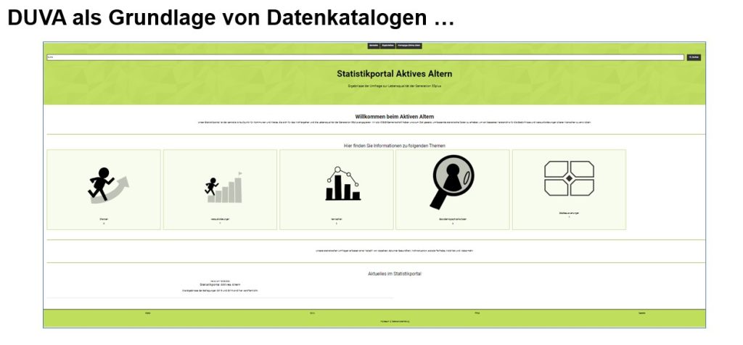Click the caption beneath the magnifying glass tile
The width and height of the screenshot is (743, 345).
pos(453,218)
